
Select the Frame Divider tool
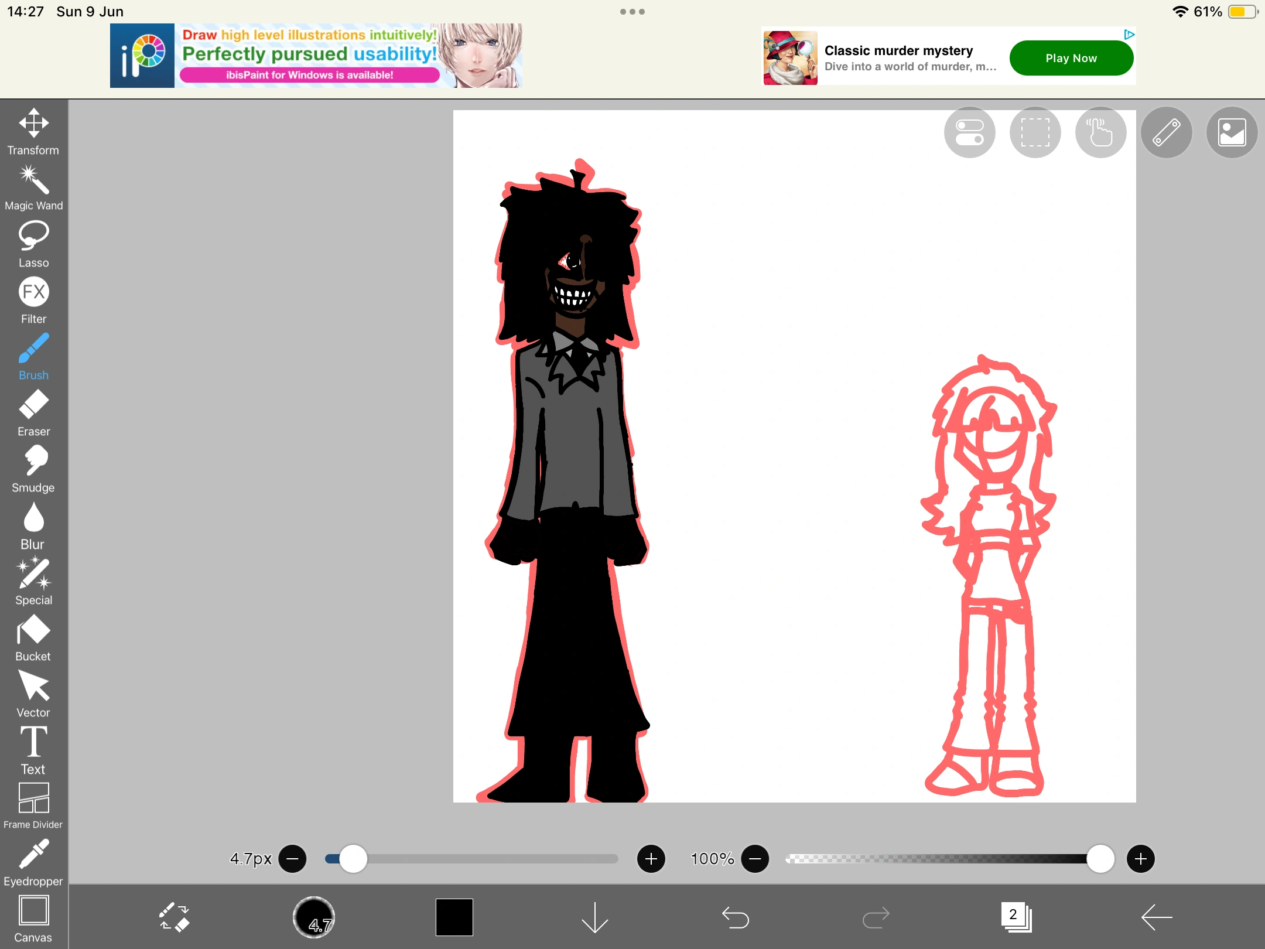click(34, 806)
